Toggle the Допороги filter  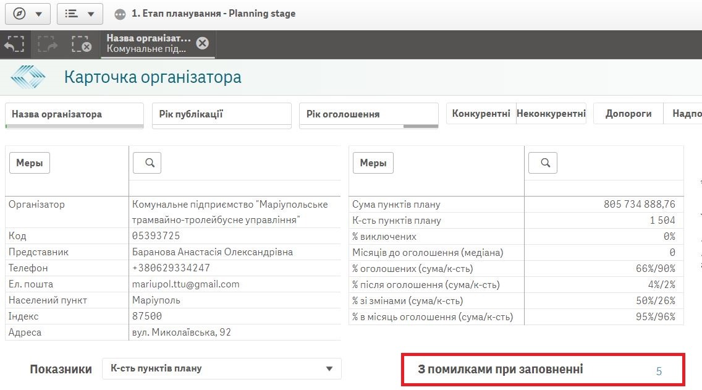tap(628, 114)
